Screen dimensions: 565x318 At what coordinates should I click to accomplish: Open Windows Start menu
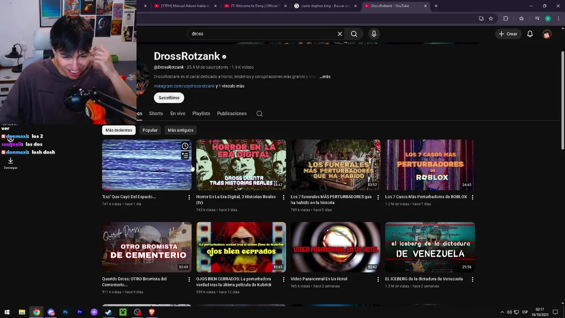point(7,312)
